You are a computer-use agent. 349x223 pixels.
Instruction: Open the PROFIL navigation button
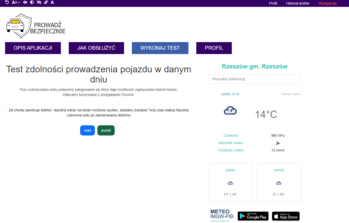[x=214, y=48]
